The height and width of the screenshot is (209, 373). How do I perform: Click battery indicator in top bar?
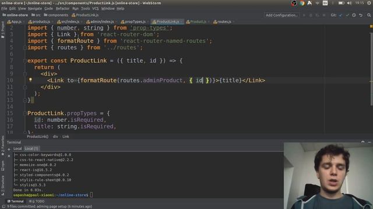point(341,3)
